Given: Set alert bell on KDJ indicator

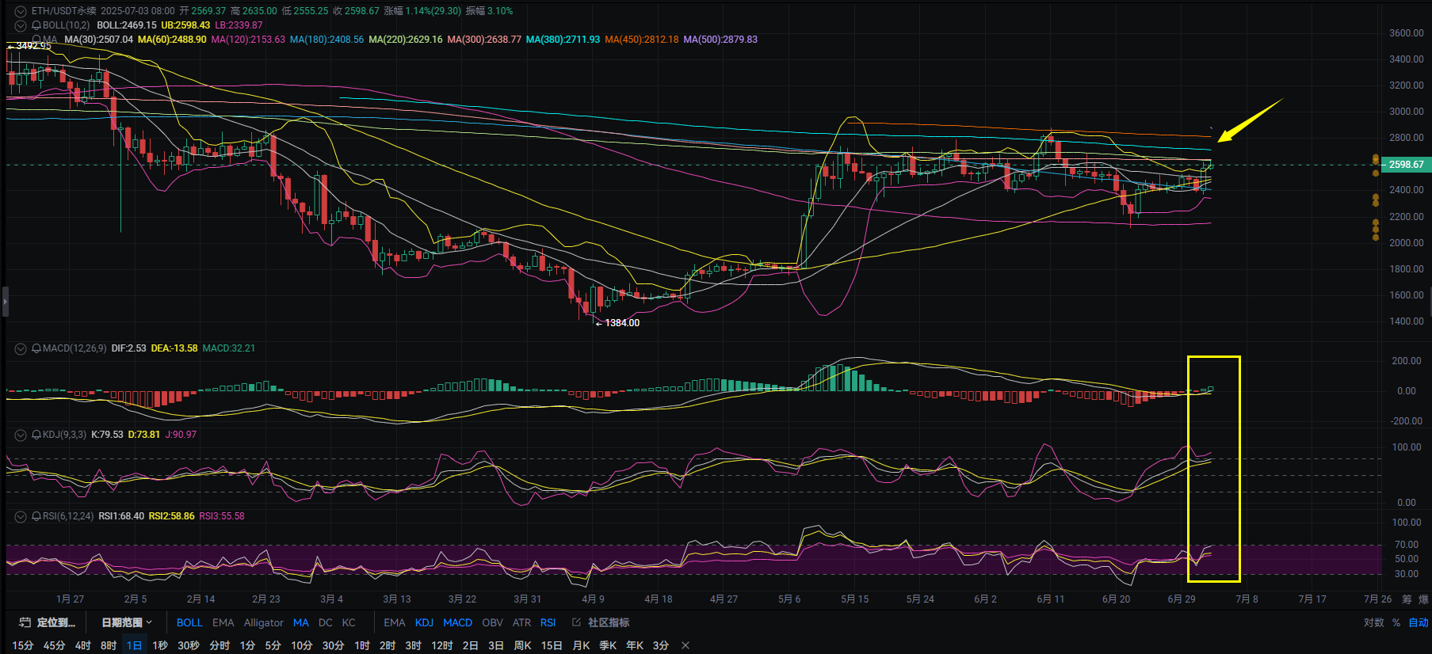Looking at the screenshot, I should 36,435.
